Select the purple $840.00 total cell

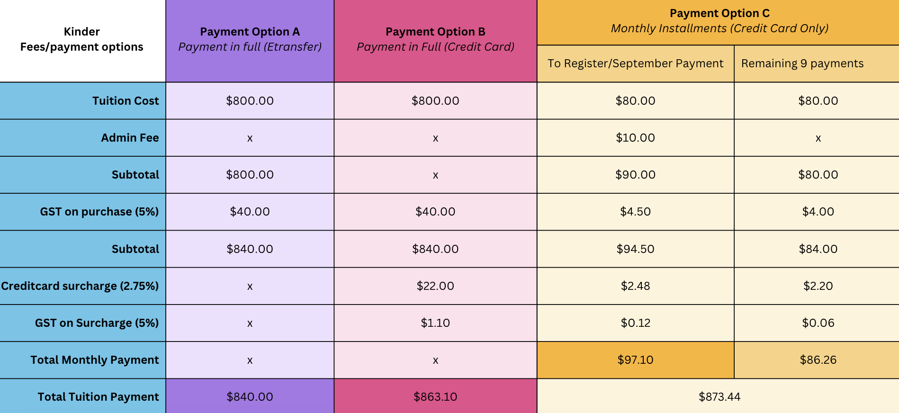(x=250, y=396)
